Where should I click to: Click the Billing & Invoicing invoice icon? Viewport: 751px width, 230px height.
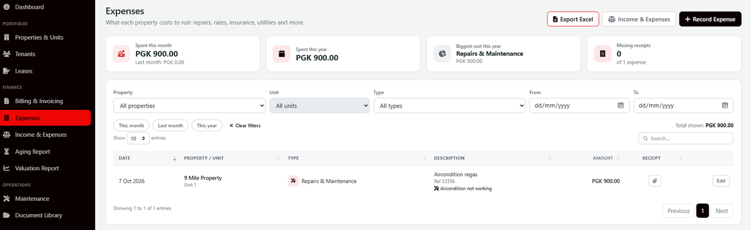[x=6, y=101]
